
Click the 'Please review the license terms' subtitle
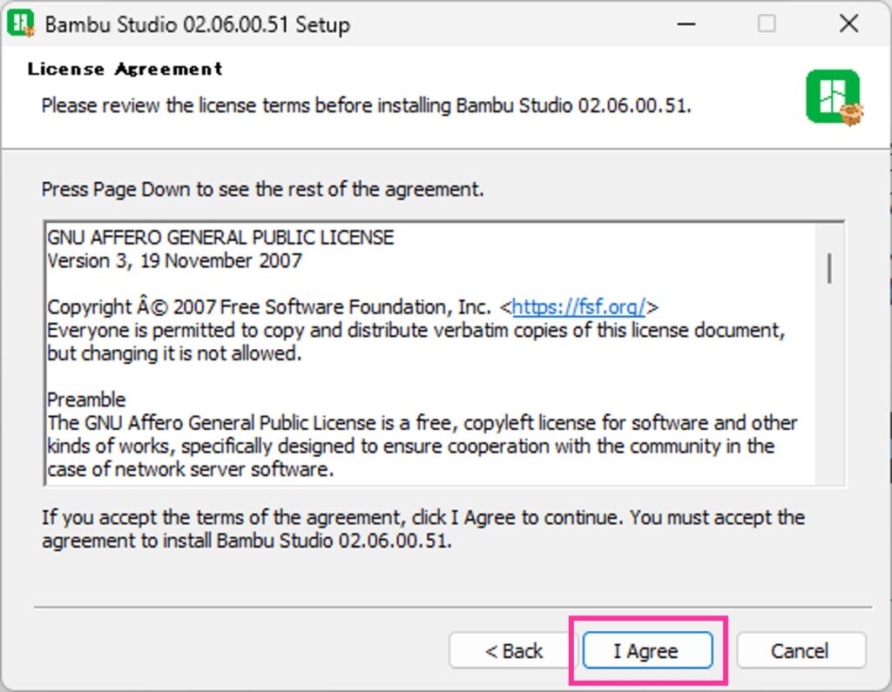tap(366, 106)
